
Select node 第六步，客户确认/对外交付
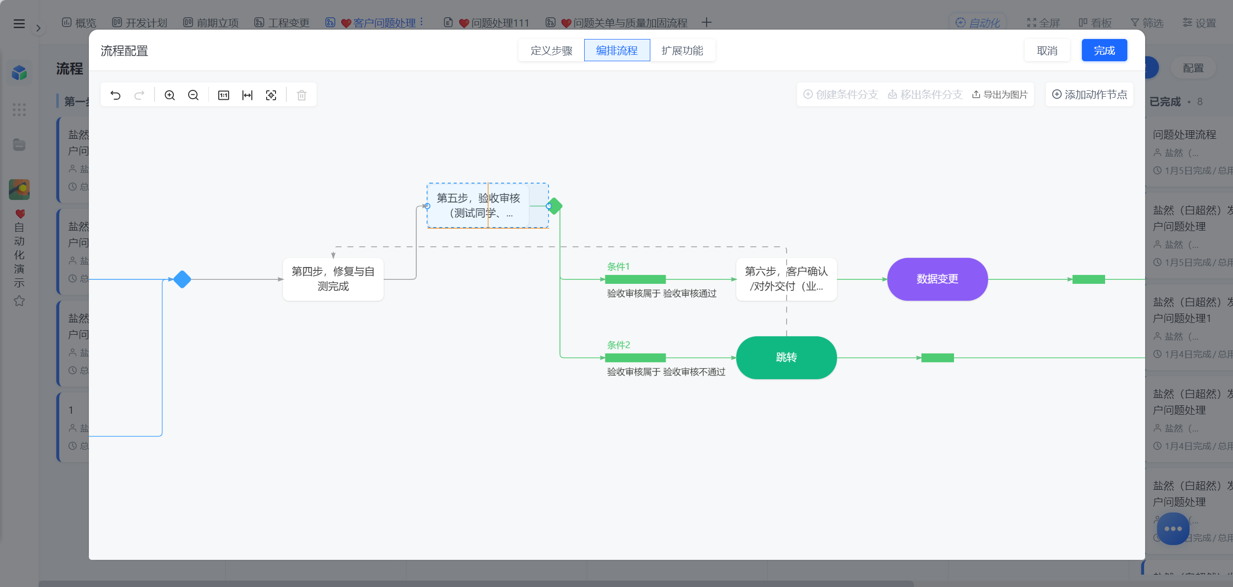point(786,279)
